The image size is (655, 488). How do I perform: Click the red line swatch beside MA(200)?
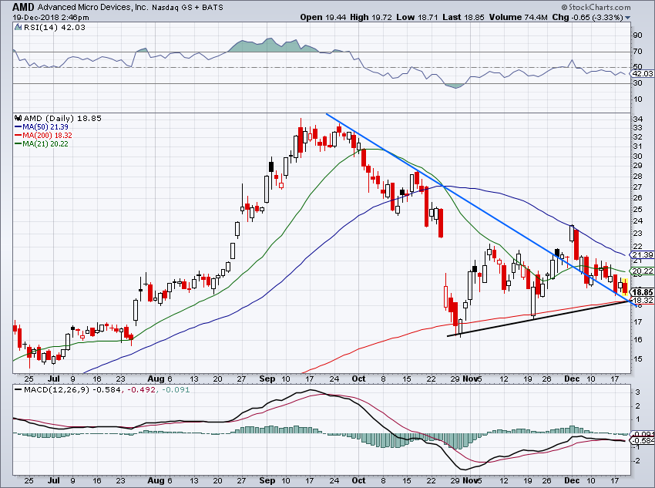pyautogui.click(x=18, y=136)
